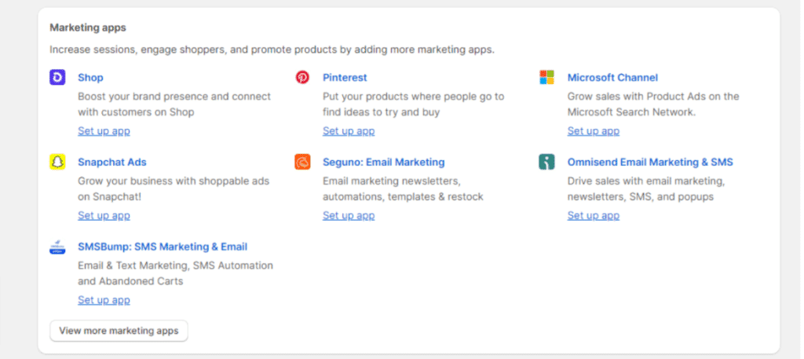804x359 pixels.
Task: Click the 'Increase sessions, engage shoppers' description
Action: (x=272, y=50)
